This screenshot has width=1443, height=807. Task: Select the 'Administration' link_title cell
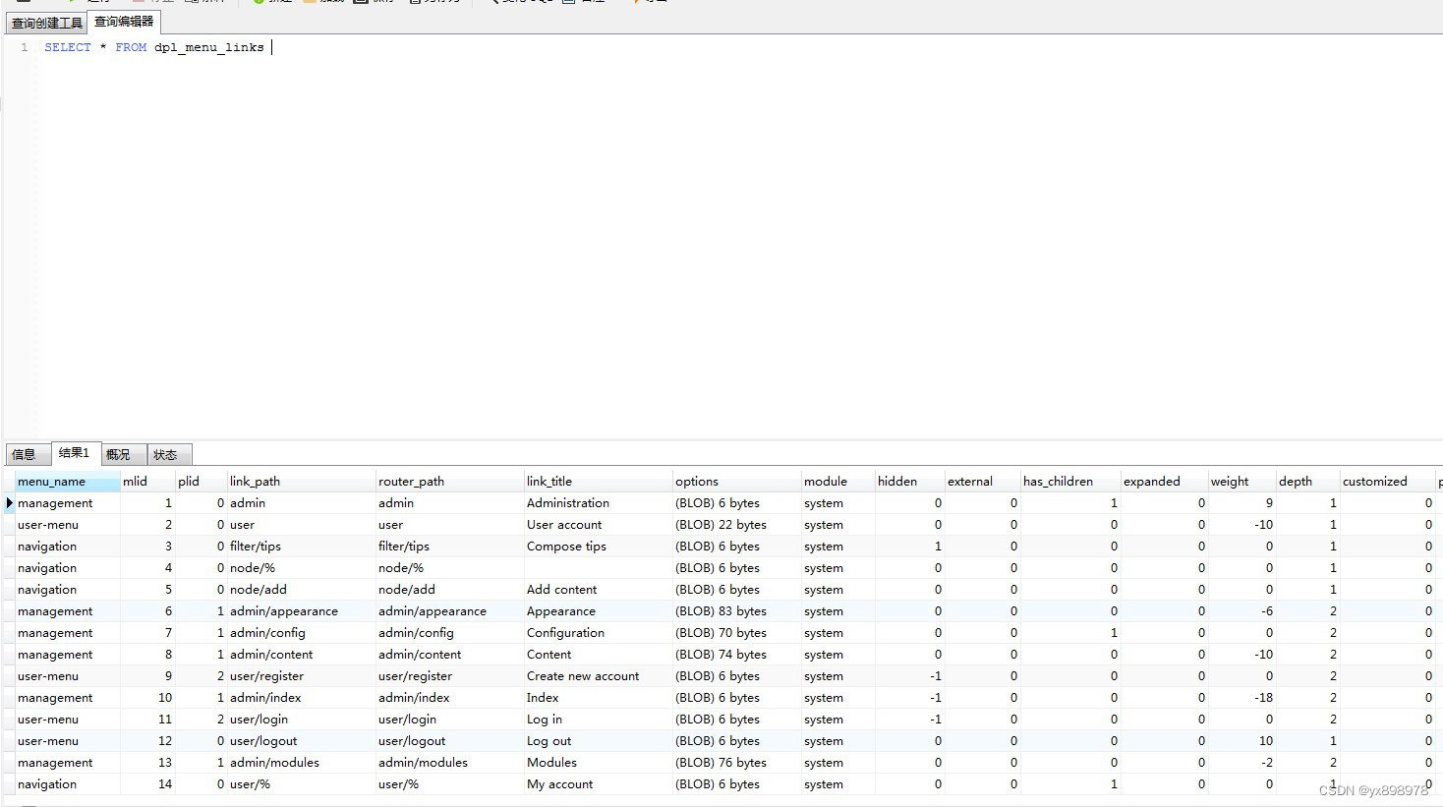[599, 502]
